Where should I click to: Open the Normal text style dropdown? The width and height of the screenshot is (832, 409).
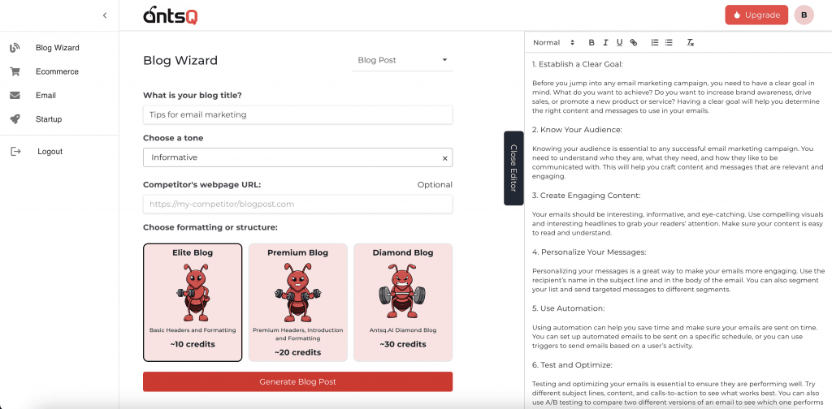[554, 42]
